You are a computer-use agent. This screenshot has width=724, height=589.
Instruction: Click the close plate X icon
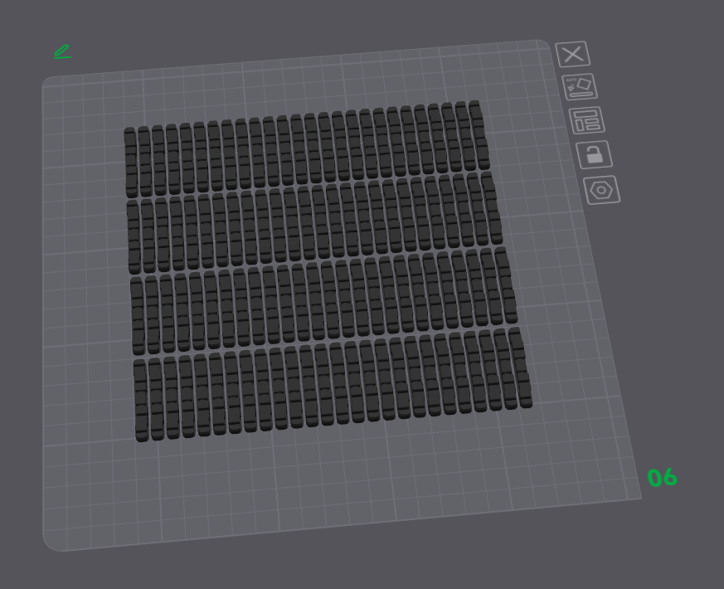572,54
